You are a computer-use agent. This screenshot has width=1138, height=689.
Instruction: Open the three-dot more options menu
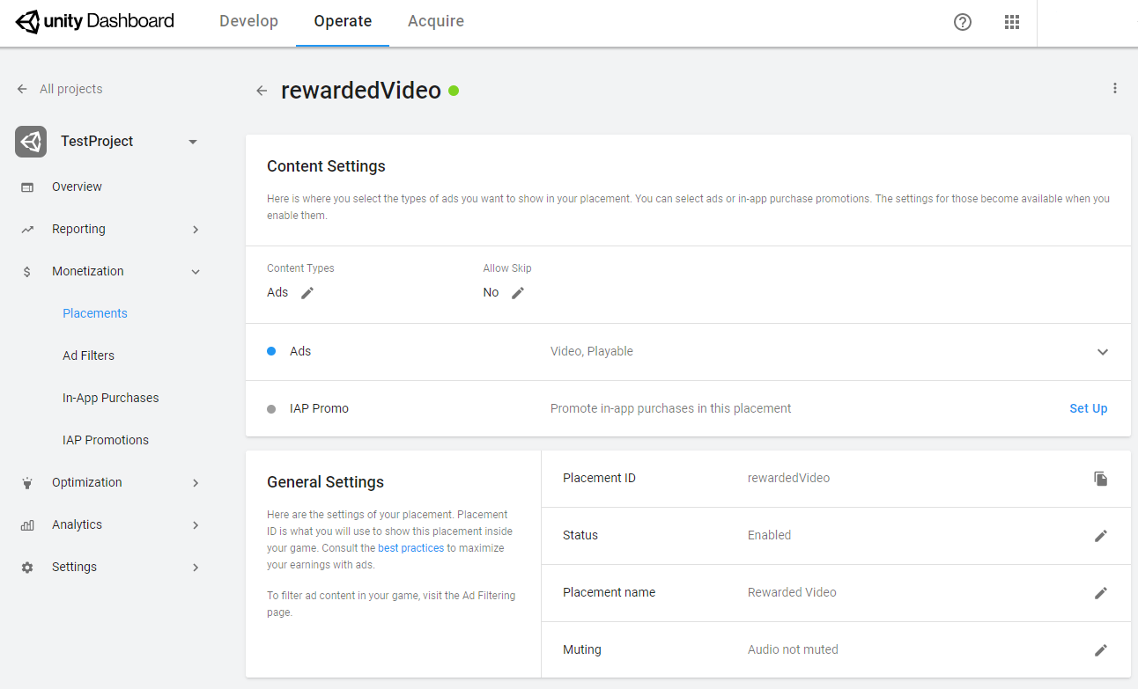click(x=1115, y=88)
